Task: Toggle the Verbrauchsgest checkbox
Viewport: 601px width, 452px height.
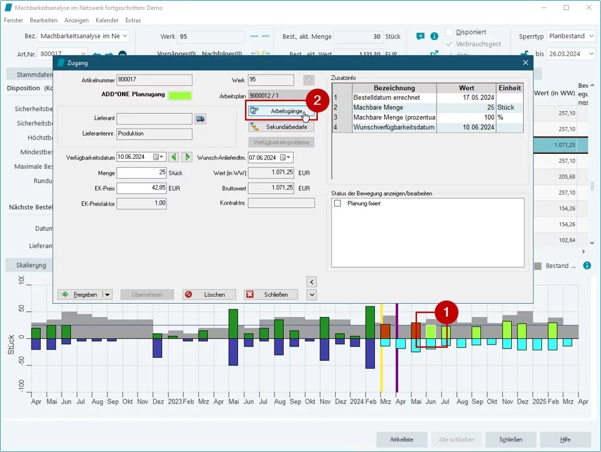Action: tap(449, 44)
